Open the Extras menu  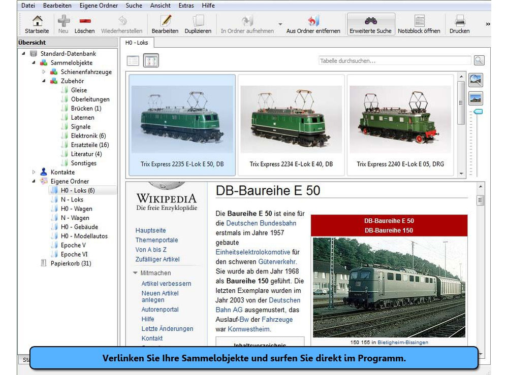coord(186,6)
